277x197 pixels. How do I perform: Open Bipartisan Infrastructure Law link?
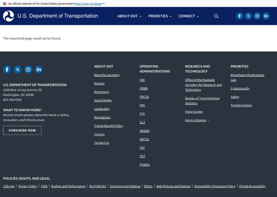click(247, 77)
